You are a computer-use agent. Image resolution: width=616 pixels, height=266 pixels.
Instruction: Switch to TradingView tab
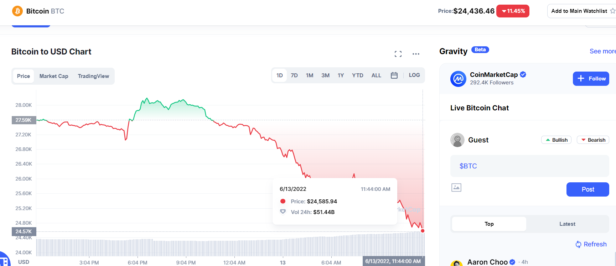pyautogui.click(x=93, y=76)
